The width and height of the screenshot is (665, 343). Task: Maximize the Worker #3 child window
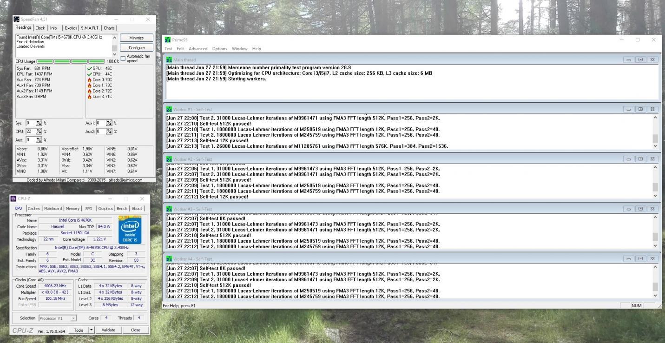point(640,209)
